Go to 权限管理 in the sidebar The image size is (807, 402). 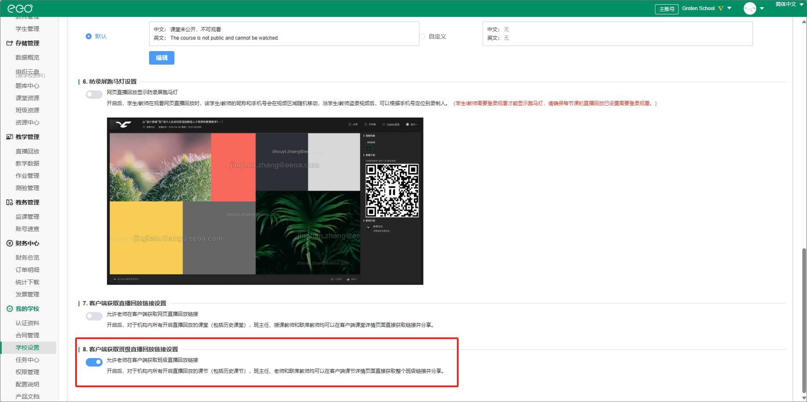27,372
